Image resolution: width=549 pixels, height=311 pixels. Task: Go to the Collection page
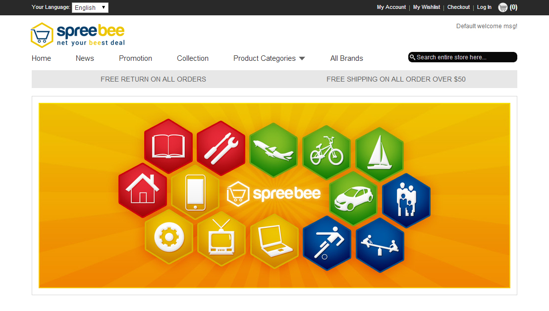tap(193, 58)
